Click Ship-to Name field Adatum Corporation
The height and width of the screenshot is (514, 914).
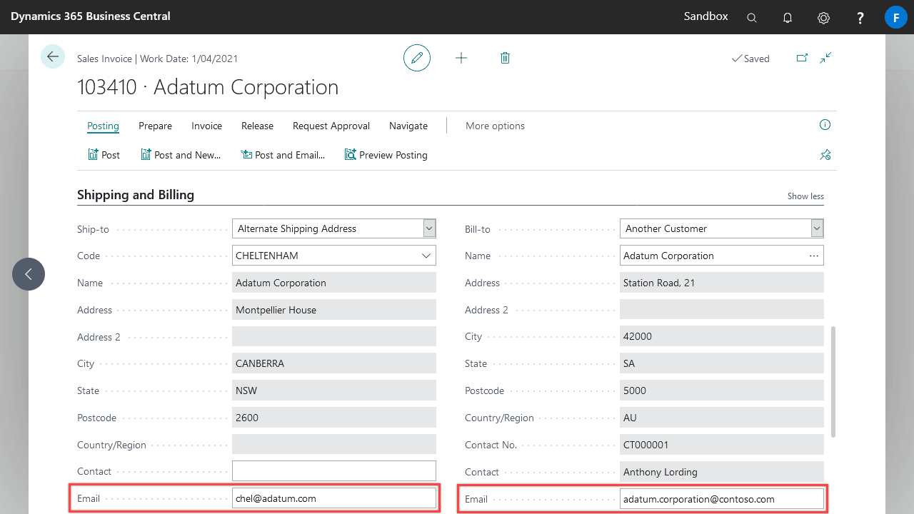click(334, 283)
